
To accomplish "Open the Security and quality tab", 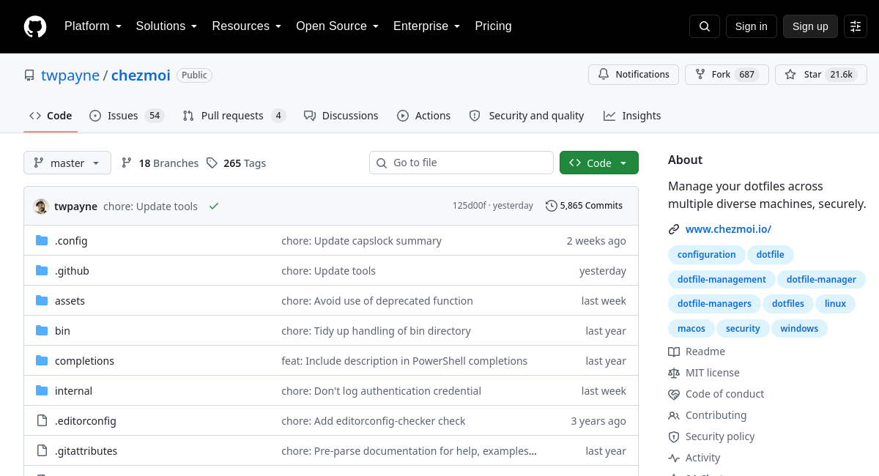I will pos(527,116).
